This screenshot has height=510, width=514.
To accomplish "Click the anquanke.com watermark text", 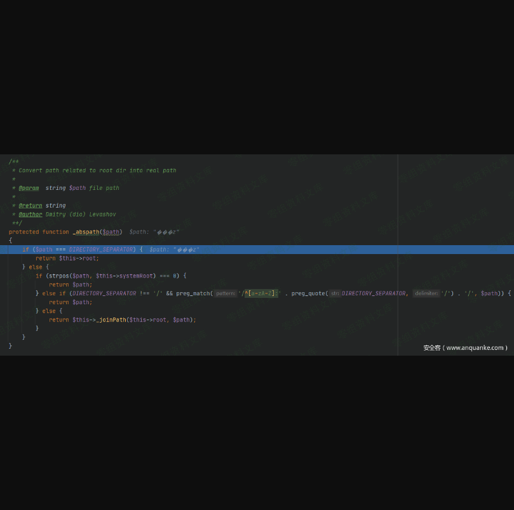I will 465,347.
